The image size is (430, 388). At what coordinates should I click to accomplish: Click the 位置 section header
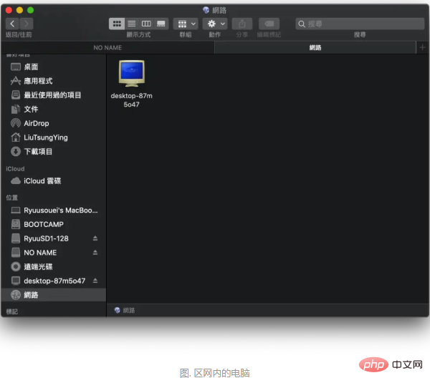[11, 198]
